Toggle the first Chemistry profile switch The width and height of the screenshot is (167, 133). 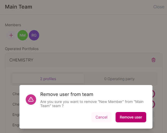click(x=153, y=94)
